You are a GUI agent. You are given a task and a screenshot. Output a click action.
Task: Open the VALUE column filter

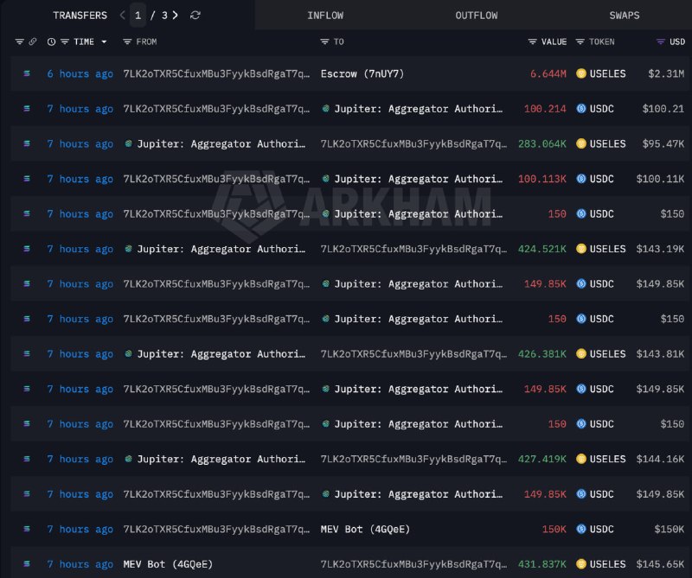(532, 41)
